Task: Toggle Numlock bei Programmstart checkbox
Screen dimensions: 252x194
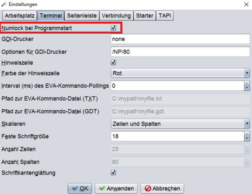Action: 114,28
